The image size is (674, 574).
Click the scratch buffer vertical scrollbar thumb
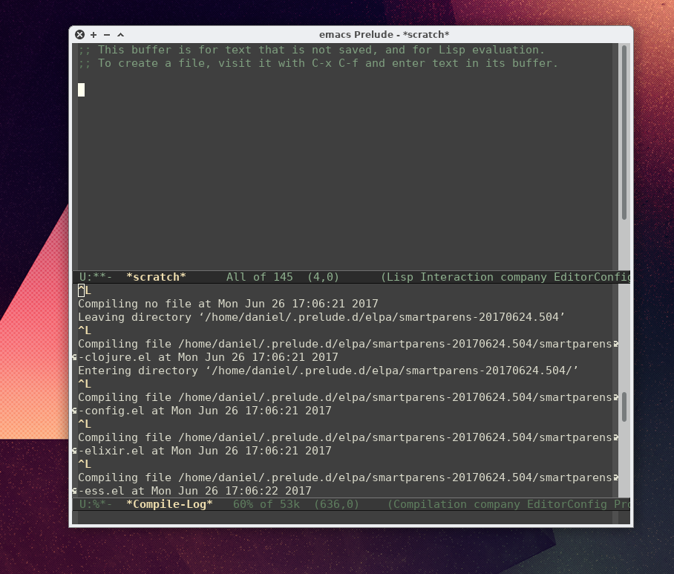coord(624,132)
